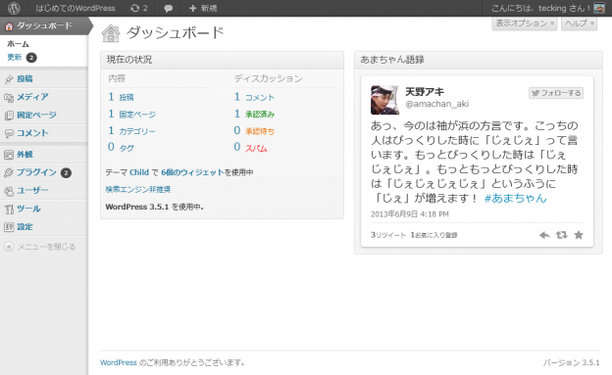The width and height of the screenshot is (612, 375).
Task: Open the ホーム submenu item
Action: pos(18,44)
